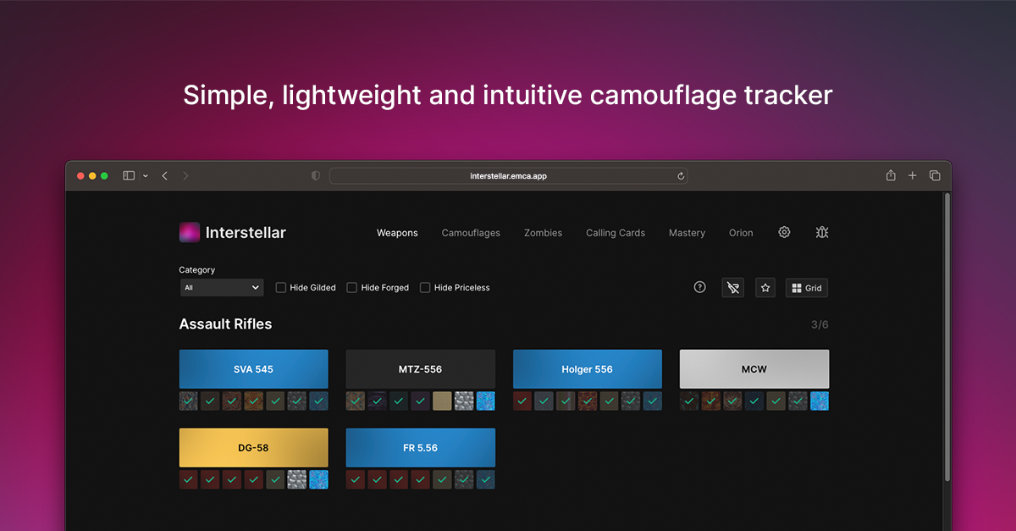Reload the page in address bar
Viewport: 1016px width, 531px height.
(x=681, y=176)
